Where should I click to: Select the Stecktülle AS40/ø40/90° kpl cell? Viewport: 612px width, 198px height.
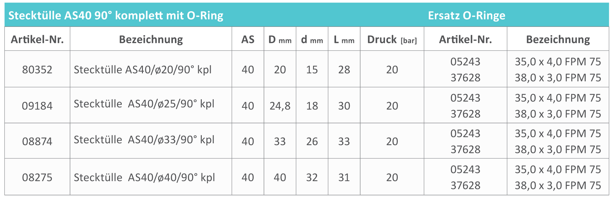coord(144,177)
